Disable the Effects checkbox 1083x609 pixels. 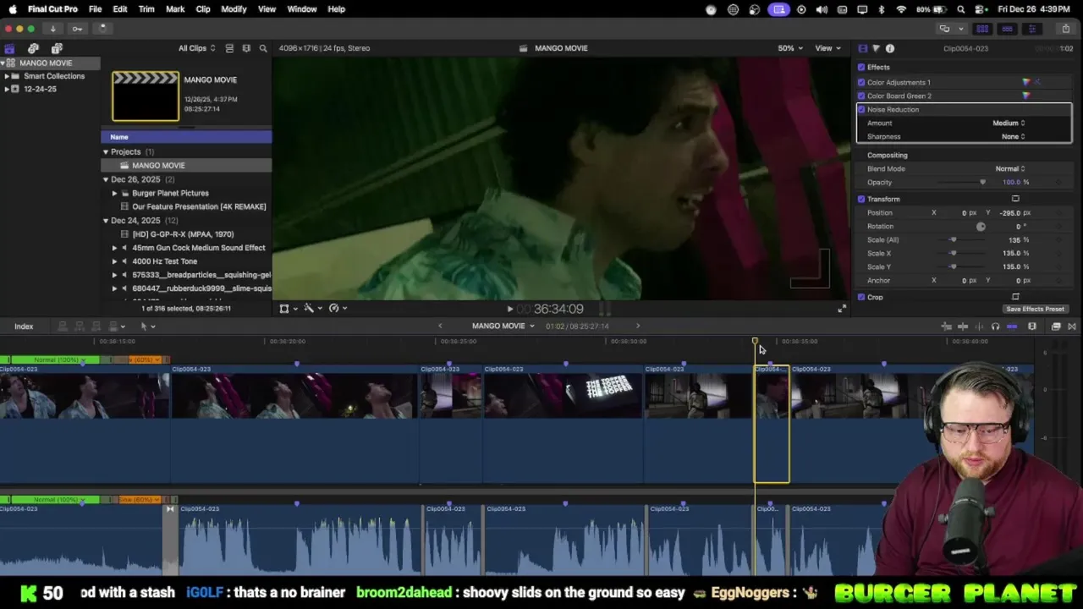pyautogui.click(x=861, y=67)
